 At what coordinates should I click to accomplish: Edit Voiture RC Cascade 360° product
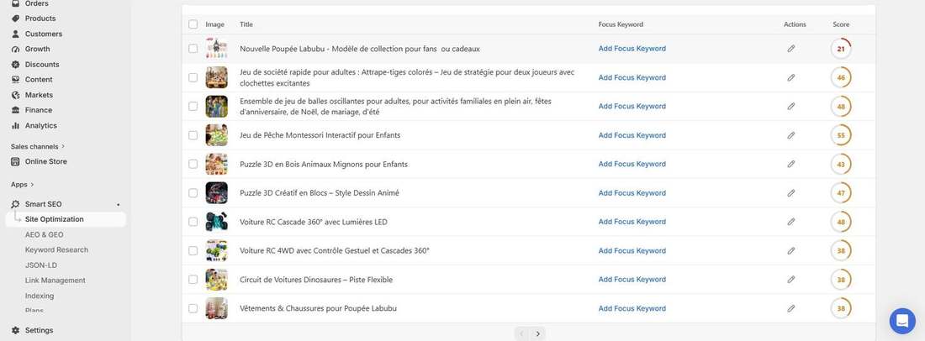click(791, 222)
